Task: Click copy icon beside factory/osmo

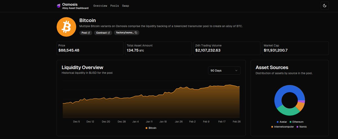Action: click(x=136, y=33)
